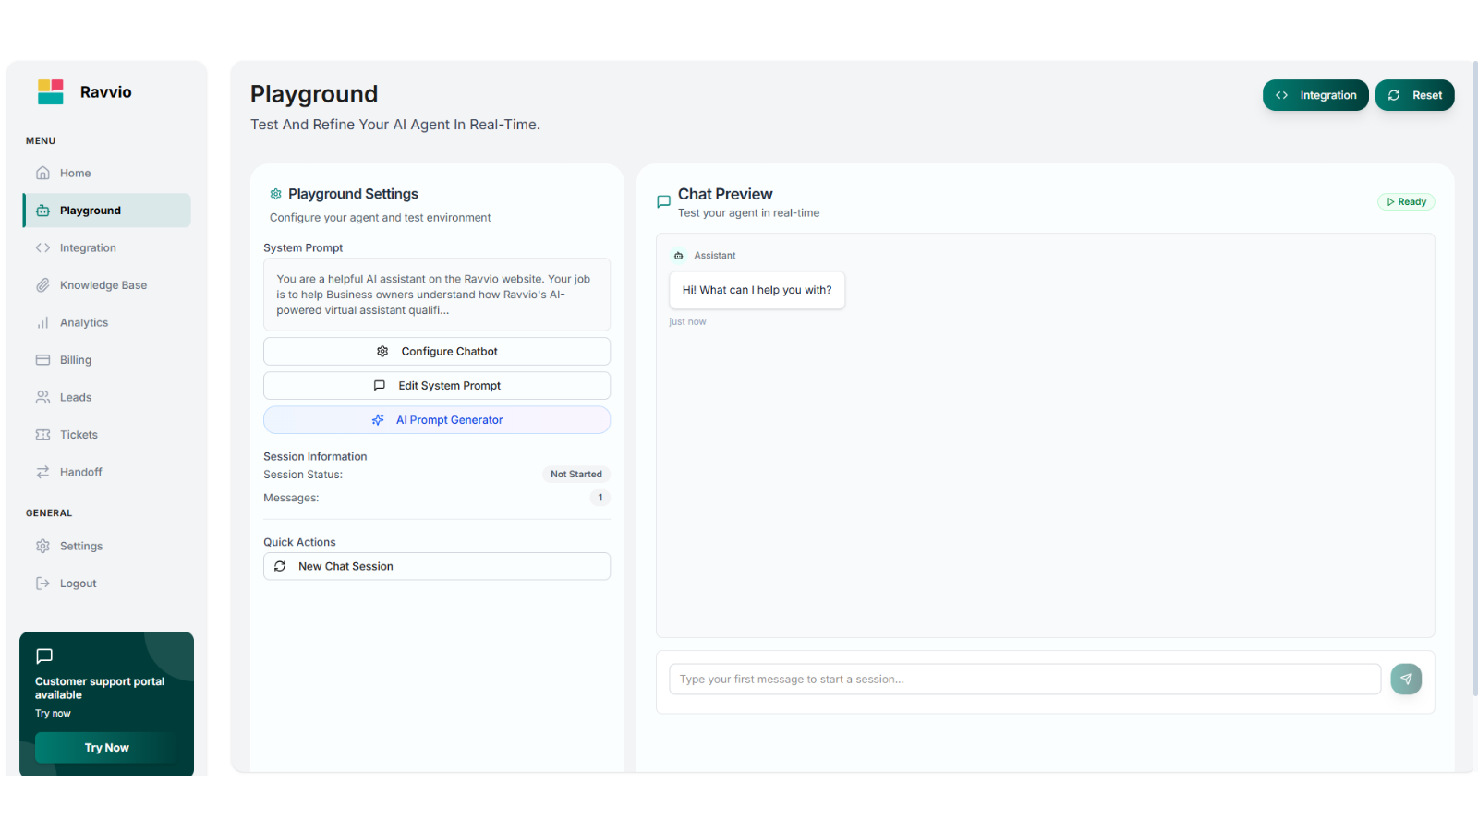The image size is (1478, 831).
Task: Click the Analytics bar chart icon
Action: click(x=42, y=322)
